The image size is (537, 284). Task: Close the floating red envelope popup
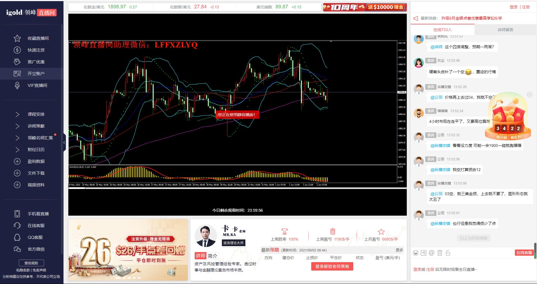529,94
